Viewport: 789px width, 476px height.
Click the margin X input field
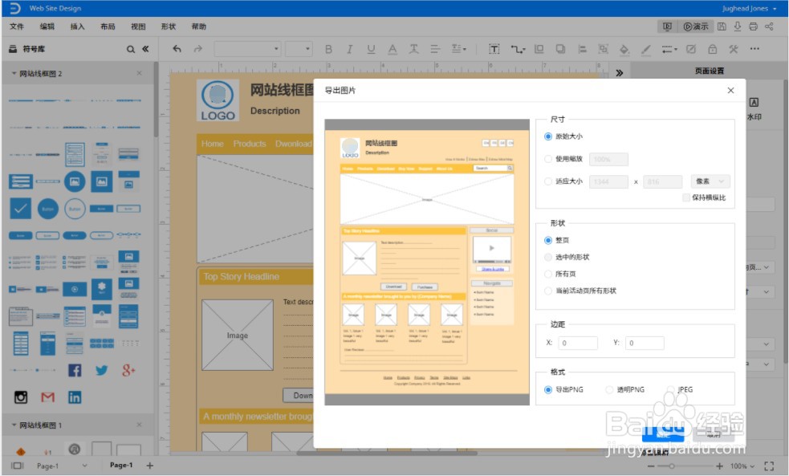pos(578,343)
